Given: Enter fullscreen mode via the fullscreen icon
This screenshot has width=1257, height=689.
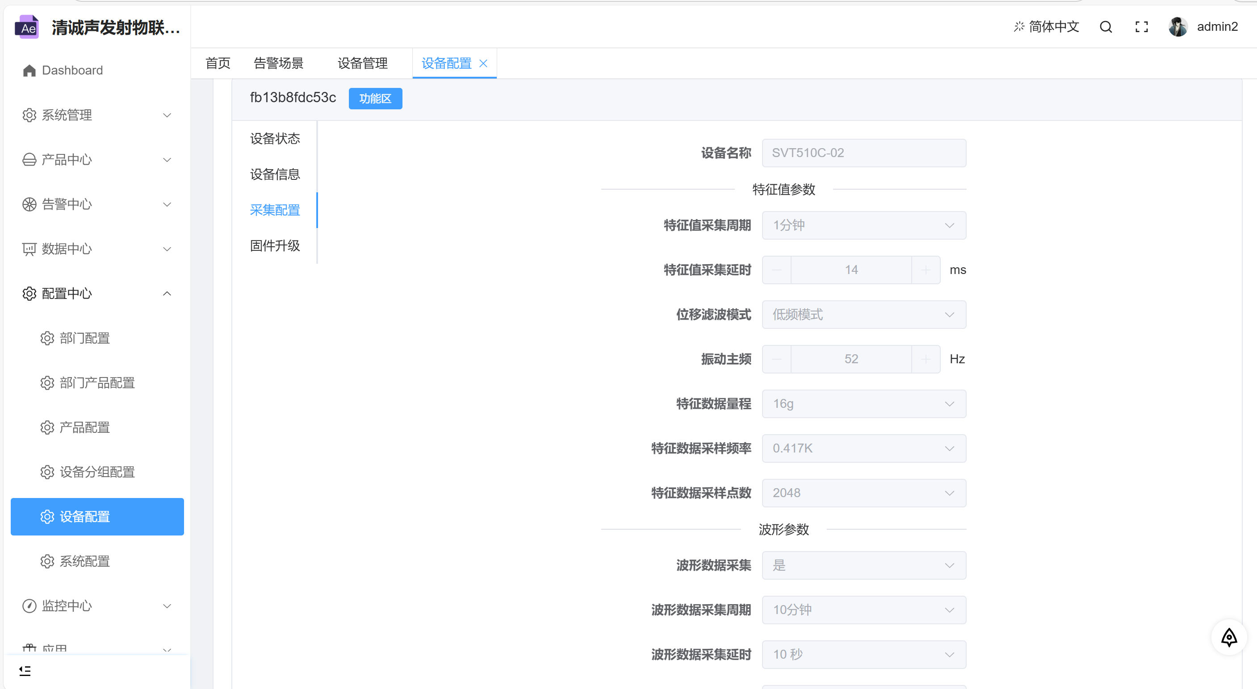Looking at the screenshot, I should [1142, 27].
